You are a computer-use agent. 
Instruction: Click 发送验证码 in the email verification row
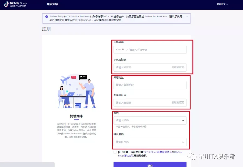tap(178, 103)
